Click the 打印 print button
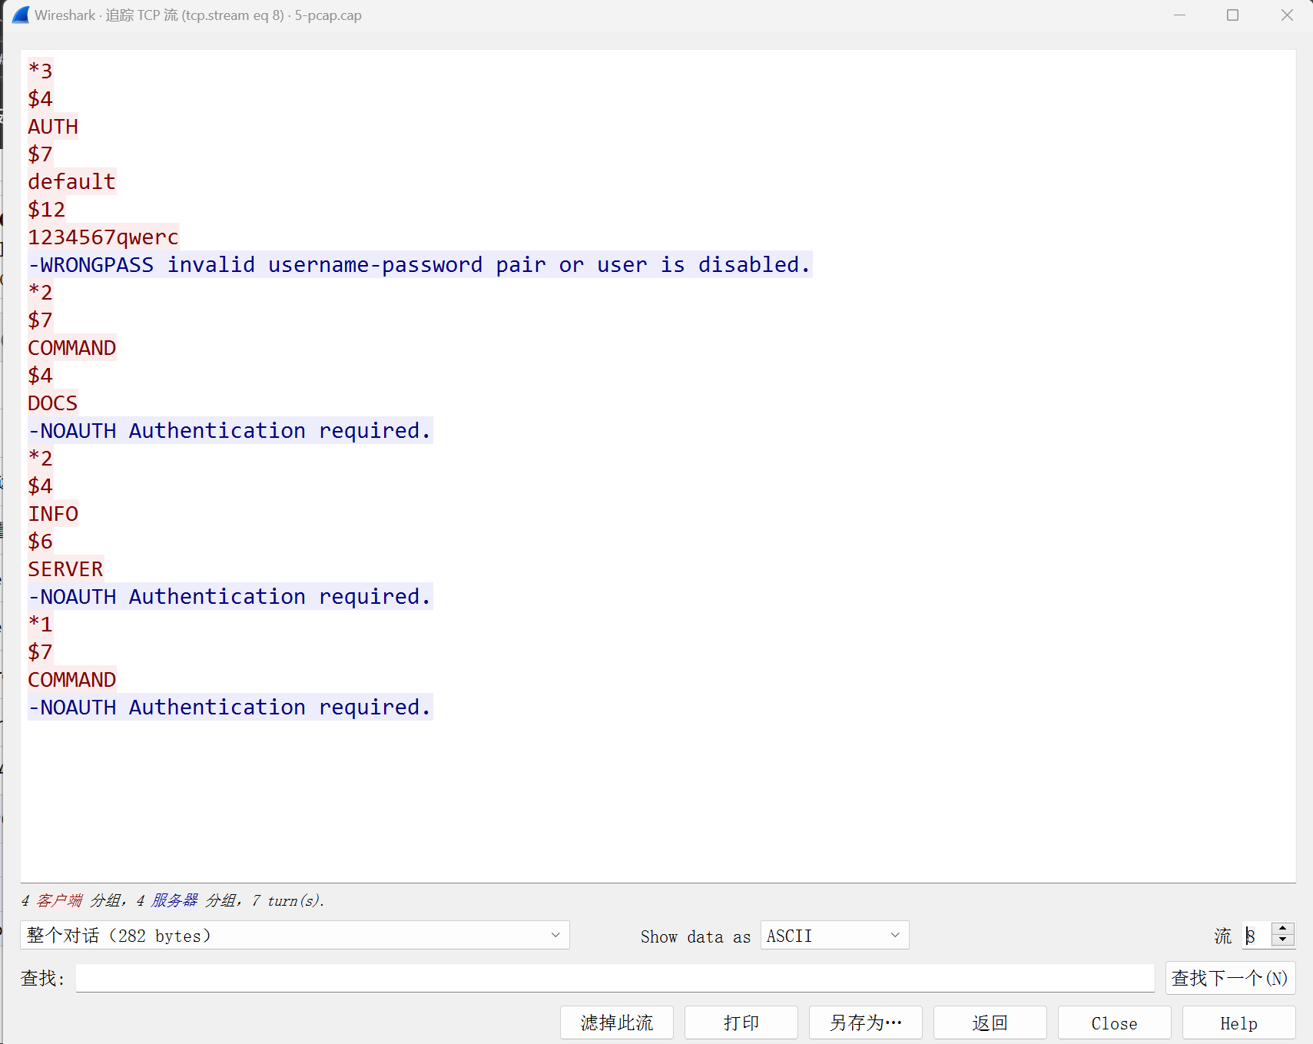This screenshot has height=1044, width=1313. [x=741, y=1022]
